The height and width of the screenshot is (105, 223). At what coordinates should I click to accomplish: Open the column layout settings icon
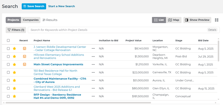[x=217, y=20]
